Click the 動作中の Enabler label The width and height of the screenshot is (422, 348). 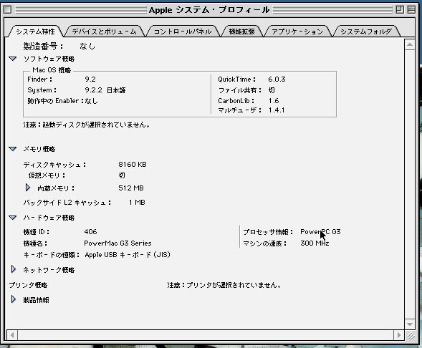point(55,101)
